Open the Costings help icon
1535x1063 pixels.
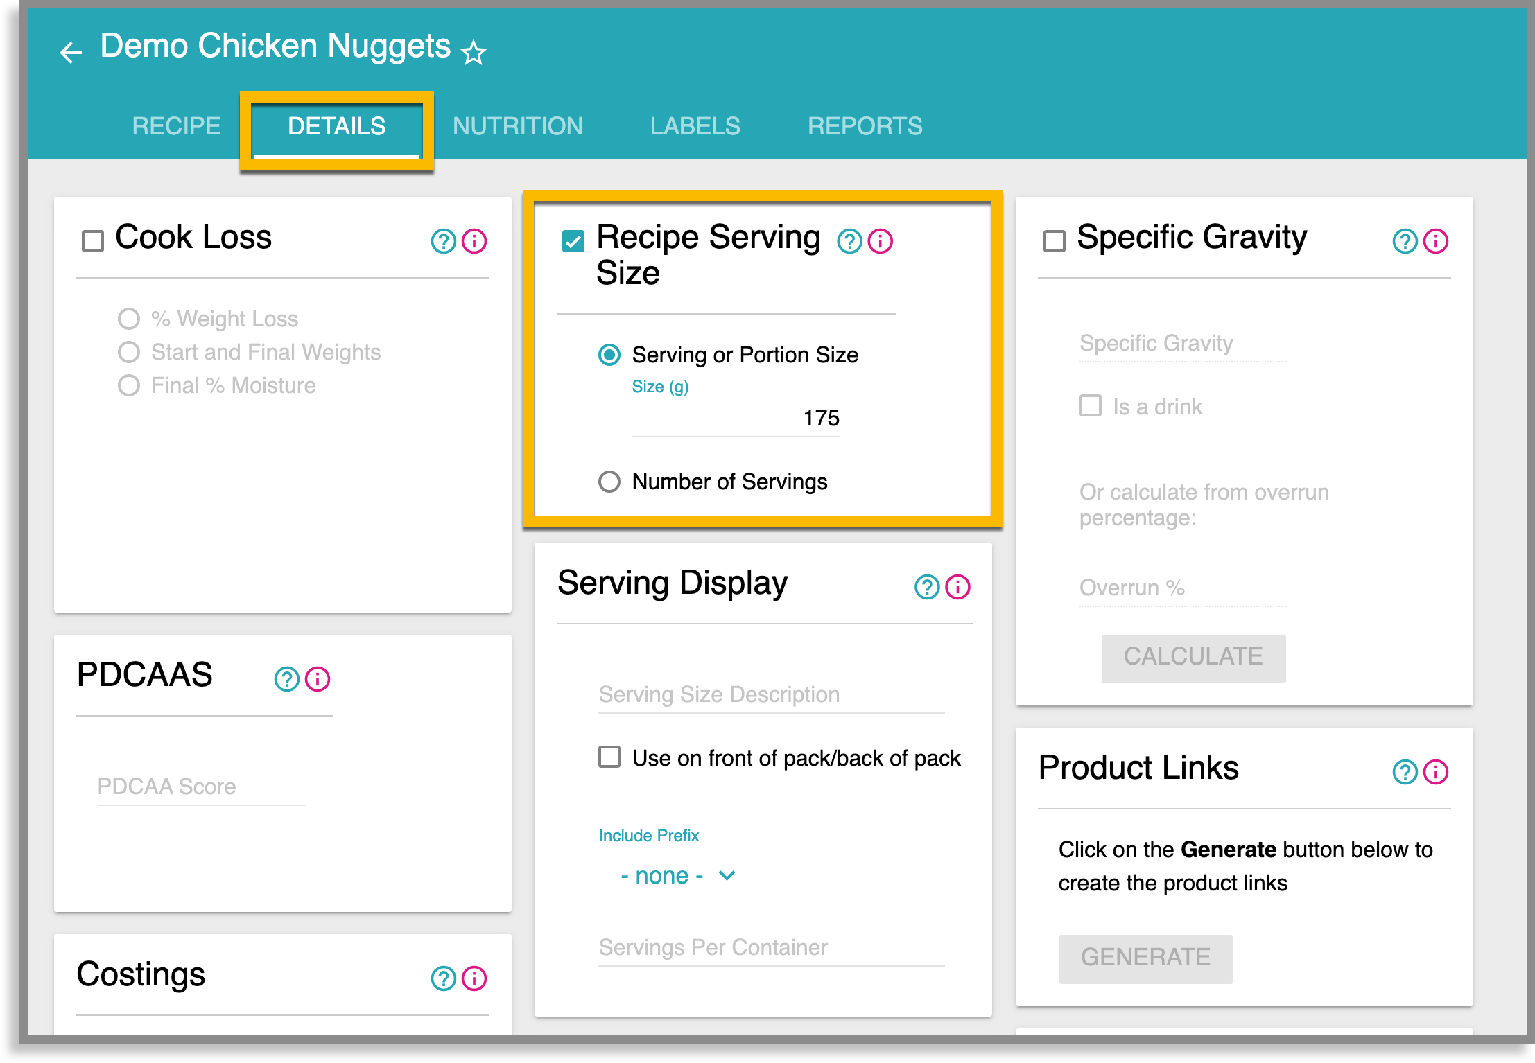tap(443, 978)
